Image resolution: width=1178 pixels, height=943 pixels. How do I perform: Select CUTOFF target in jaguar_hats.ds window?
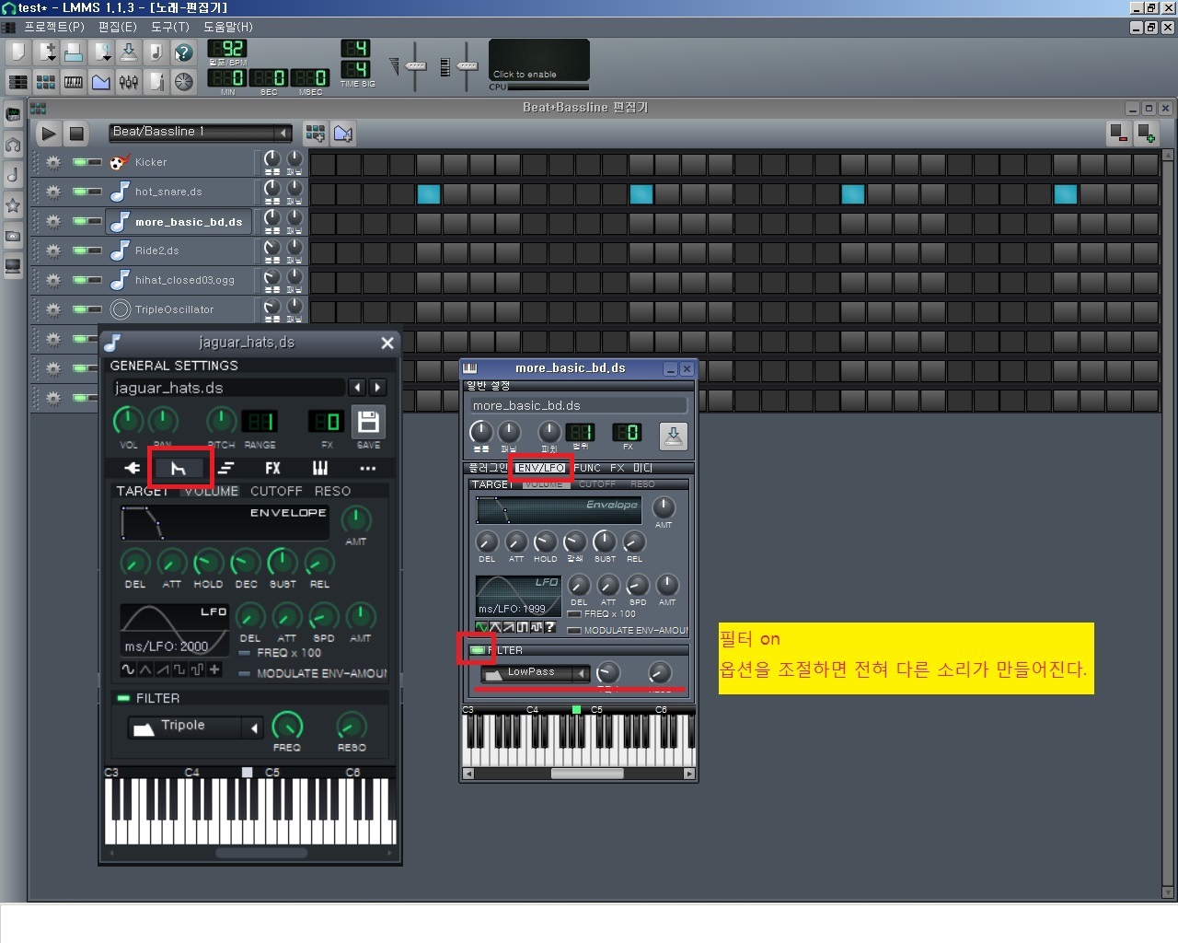(276, 491)
